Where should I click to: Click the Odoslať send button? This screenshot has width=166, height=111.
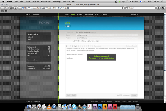pos(134,95)
